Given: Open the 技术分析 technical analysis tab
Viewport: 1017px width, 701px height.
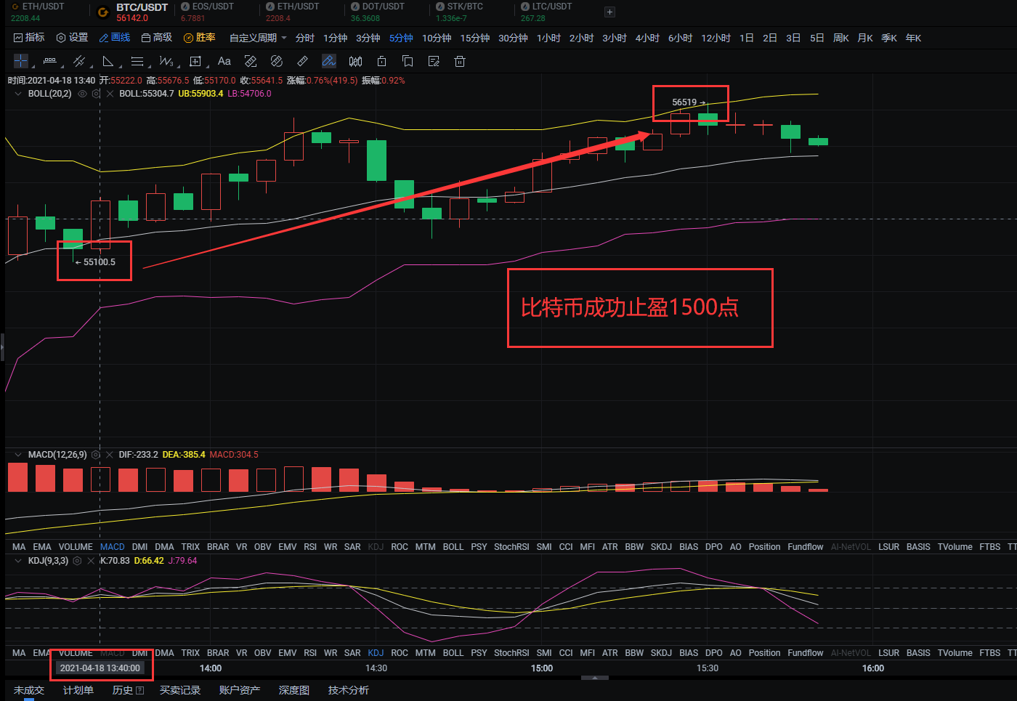Looking at the screenshot, I should [x=349, y=690].
